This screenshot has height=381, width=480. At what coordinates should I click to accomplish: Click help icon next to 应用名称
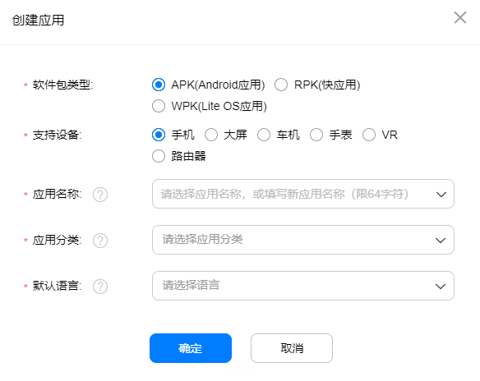pos(100,195)
